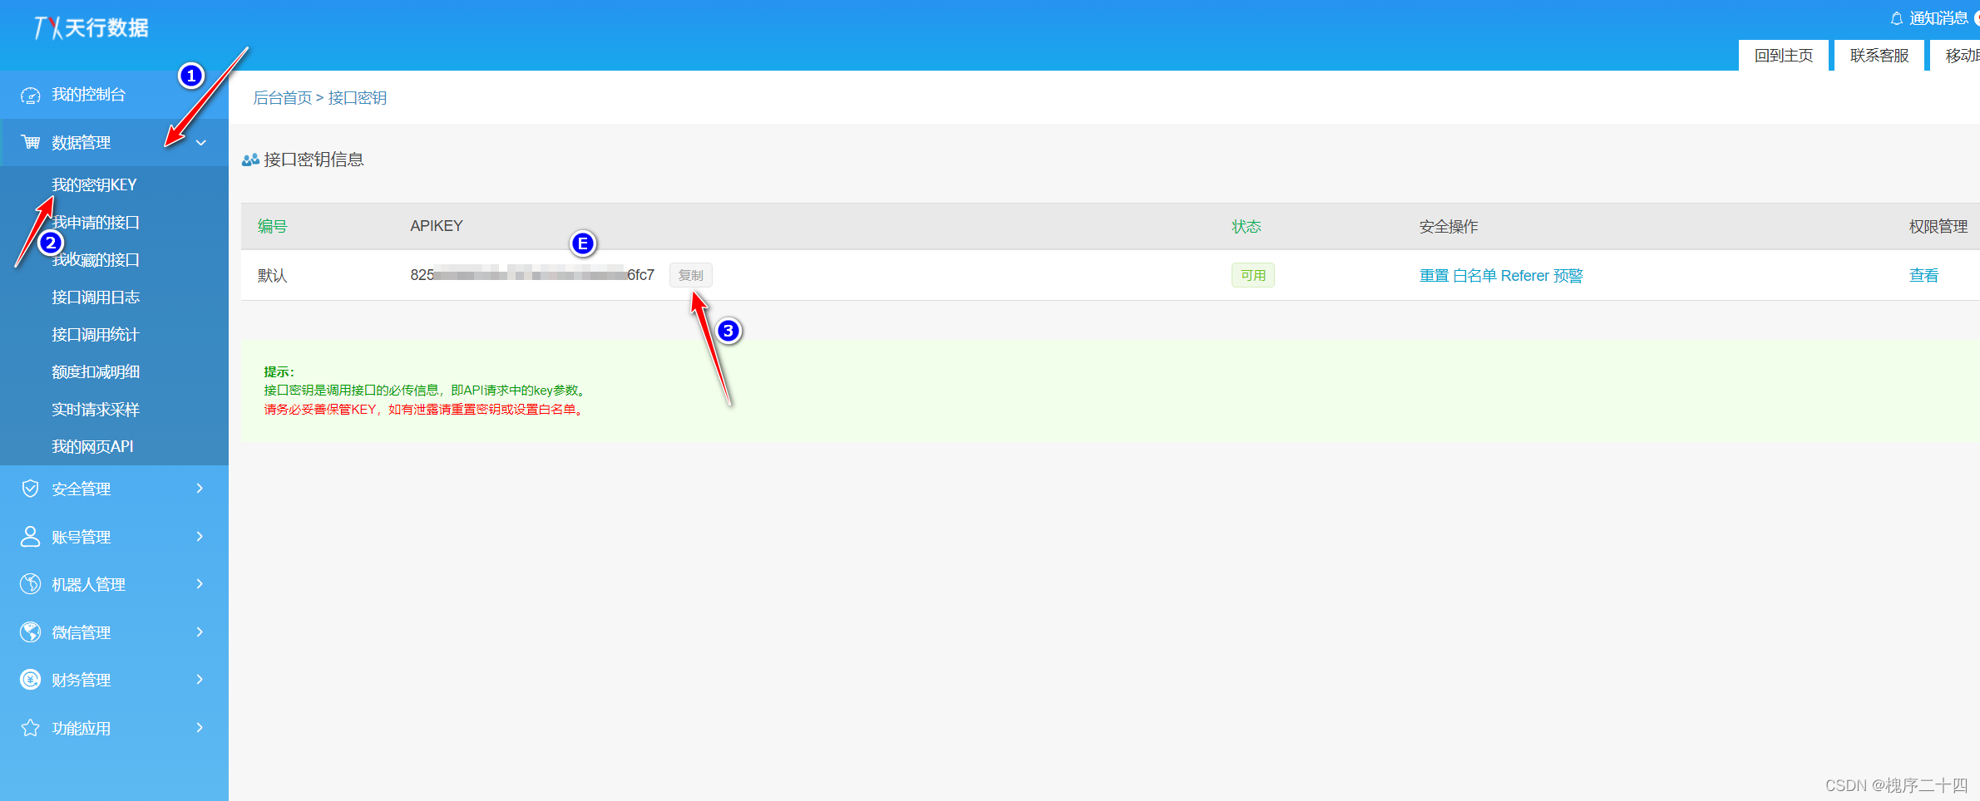Viewport: 1980px width, 801px height.
Task: Click the star icon for 功能应用
Action: (30, 728)
